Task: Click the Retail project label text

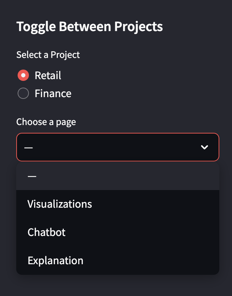Action: point(48,76)
